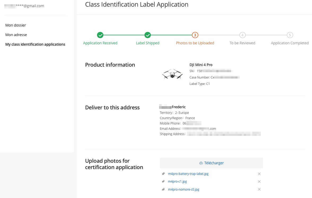Click paperclip icon beside m4pro-c1.jpg

tap(163, 182)
